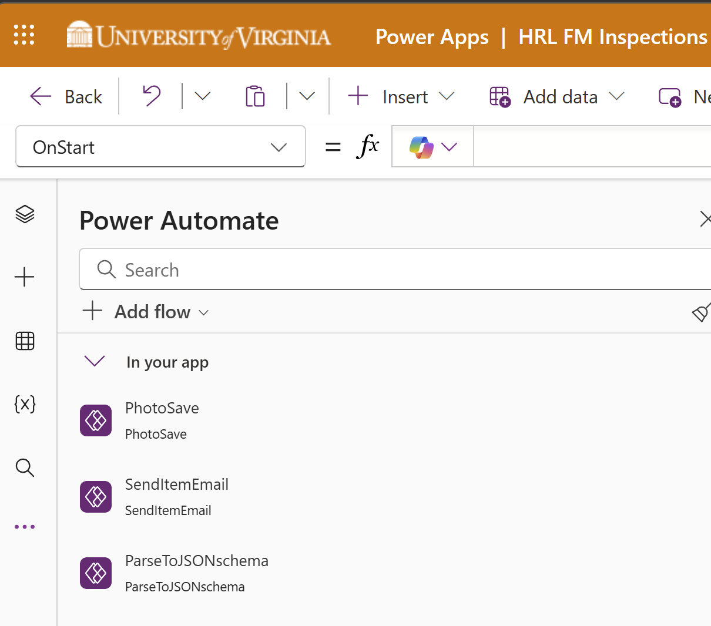Open the Add data menu
Image resolution: width=711 pixels, height=626 pixels.
pos(556,96)
